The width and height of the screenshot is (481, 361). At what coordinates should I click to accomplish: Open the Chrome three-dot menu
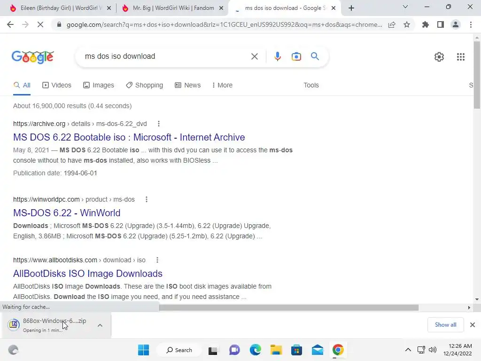[x=471, y=24]
